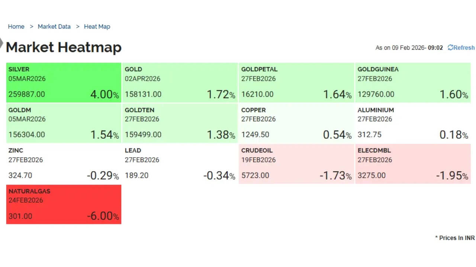Click the Refresh text link
The height and width of the screenshot is (267, 476).
click(464, 47)
